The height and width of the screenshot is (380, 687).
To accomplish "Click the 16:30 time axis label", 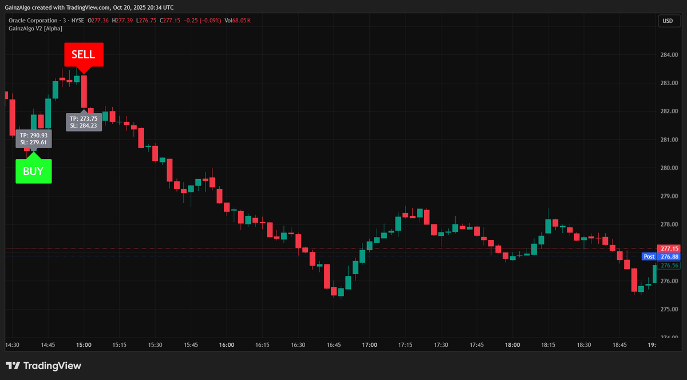I will click(298, 345).
